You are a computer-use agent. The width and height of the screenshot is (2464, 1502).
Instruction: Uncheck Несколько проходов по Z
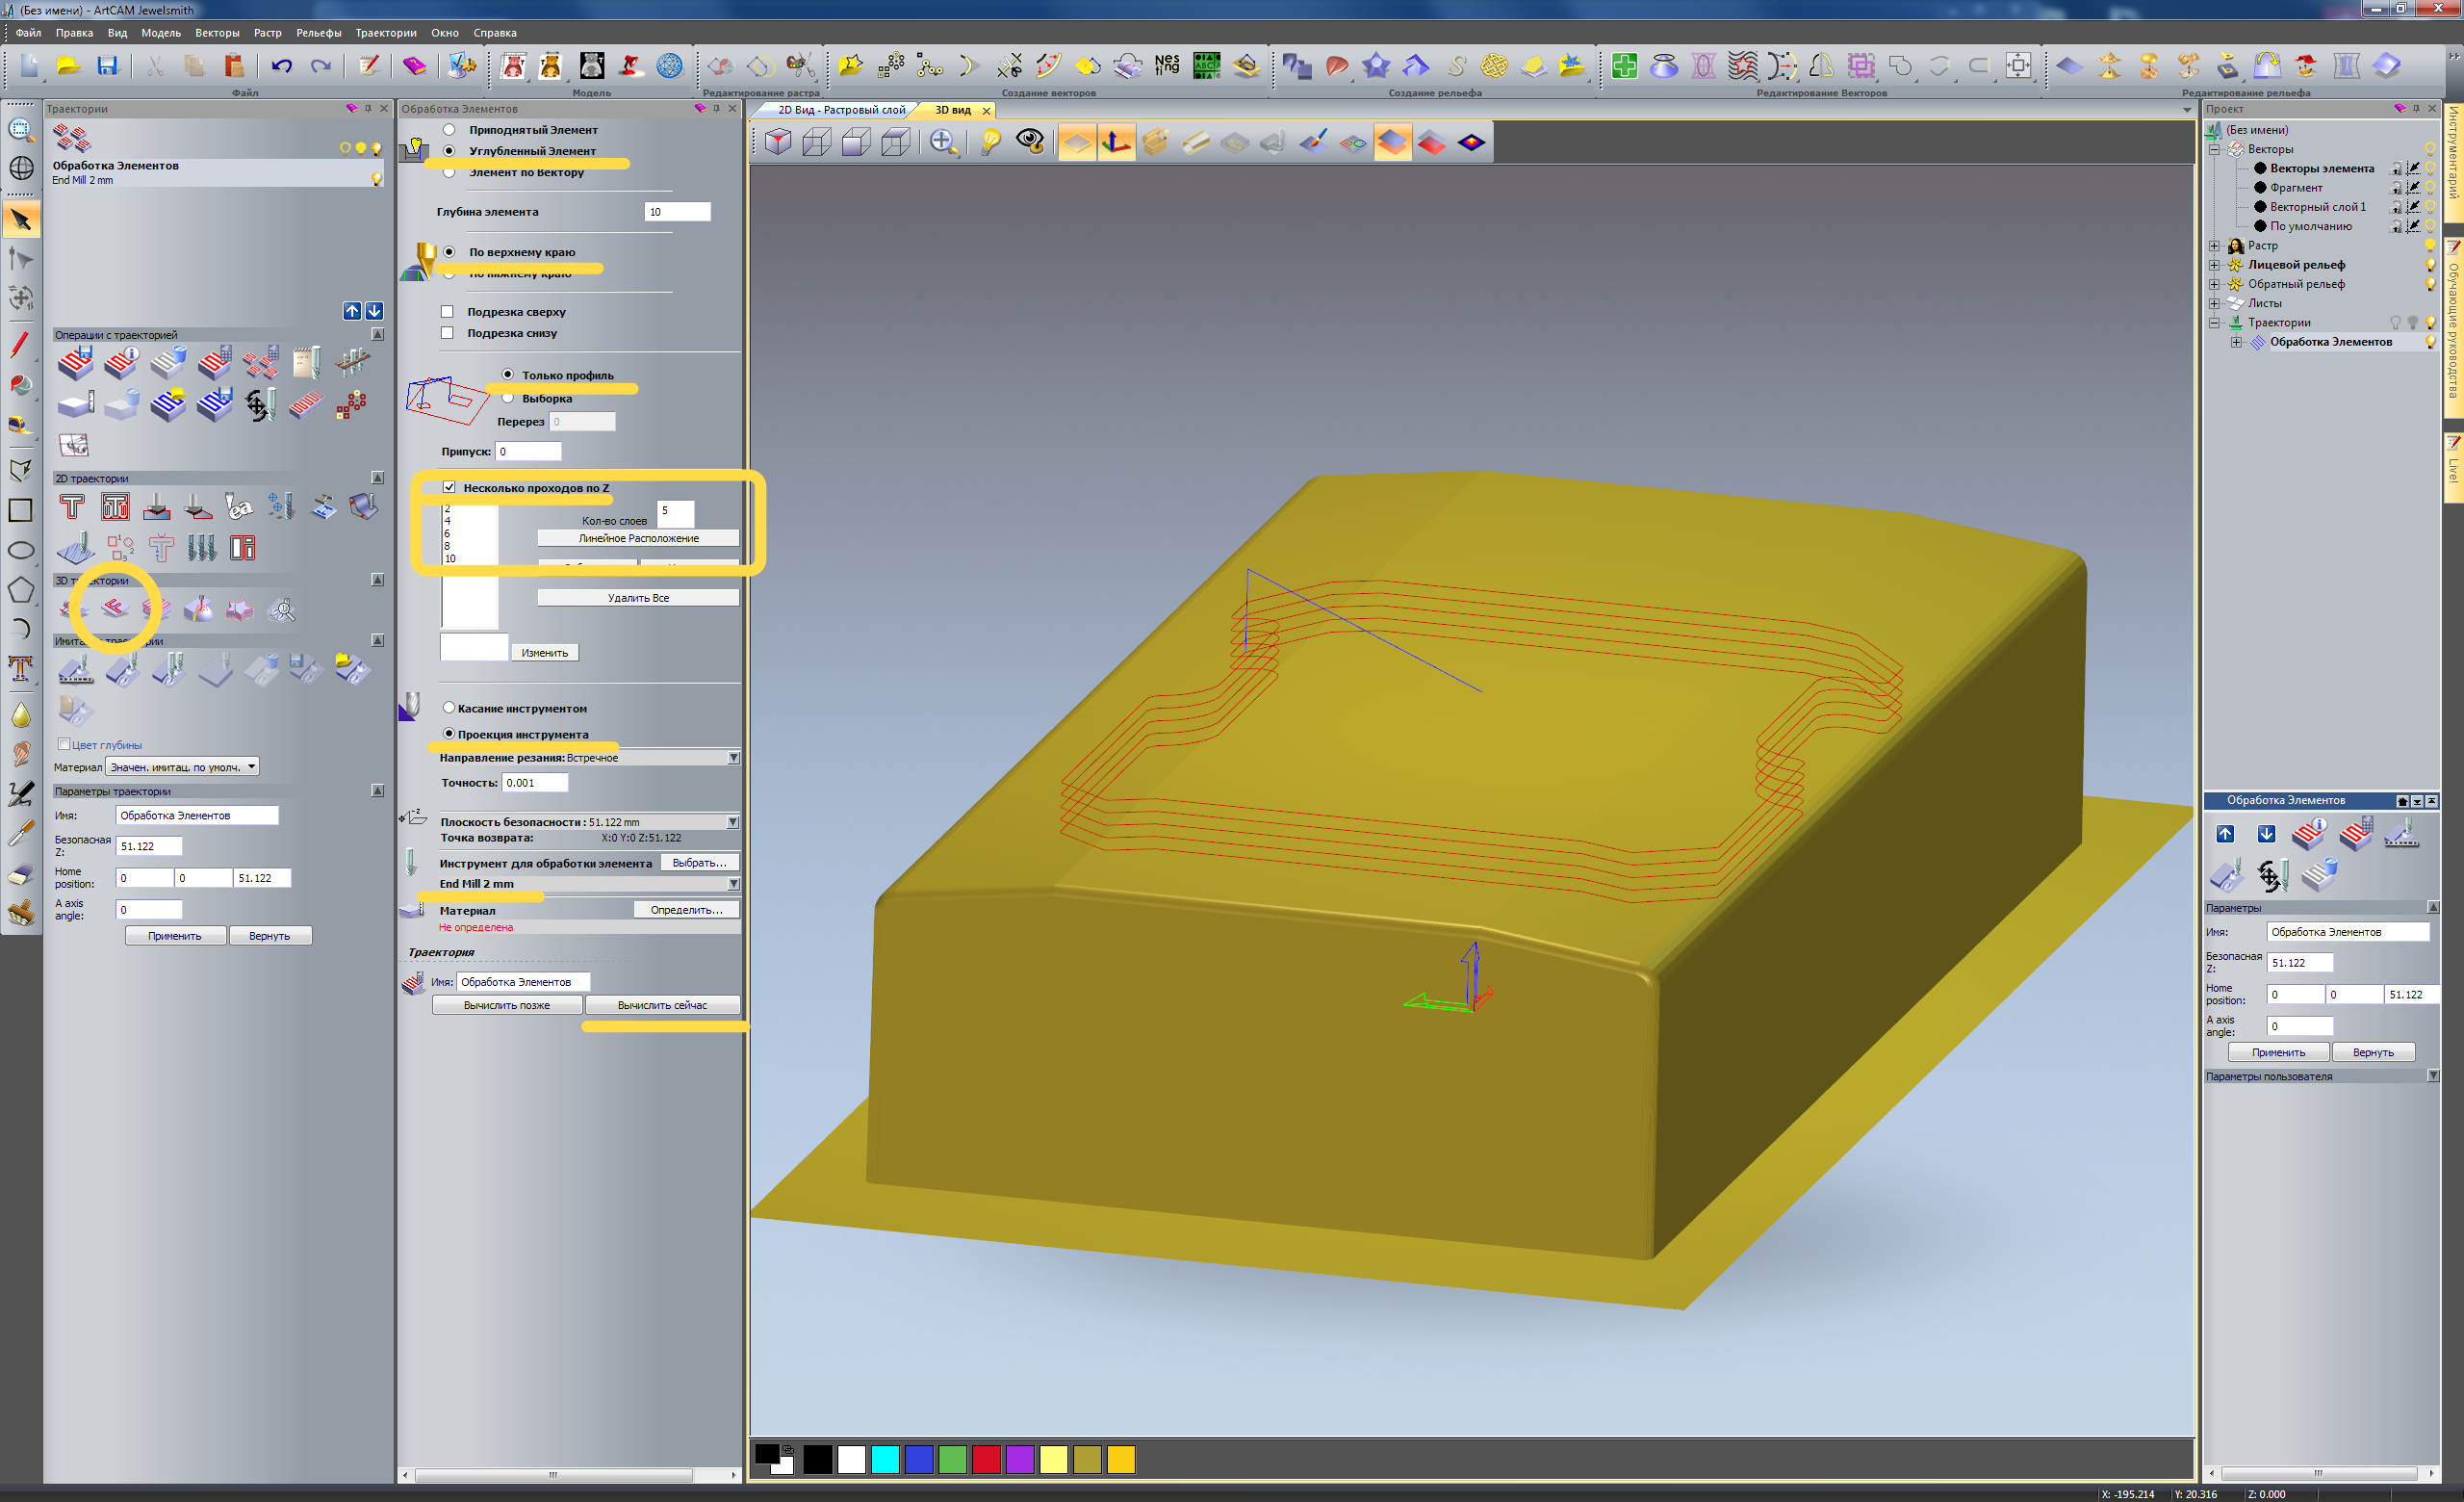click(x=449, y=488)
